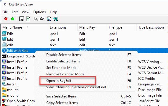Open the View menu
The image size is (168, 106).
click(x=25, y=12)
